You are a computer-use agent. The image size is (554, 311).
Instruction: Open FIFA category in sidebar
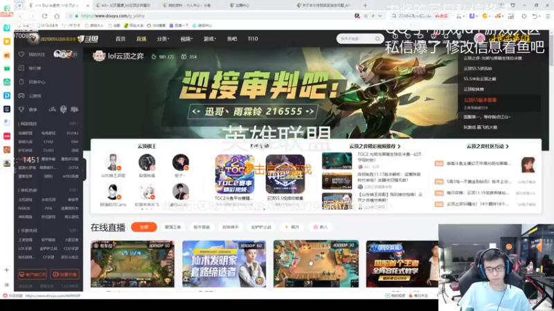click(x=48, y=209)
